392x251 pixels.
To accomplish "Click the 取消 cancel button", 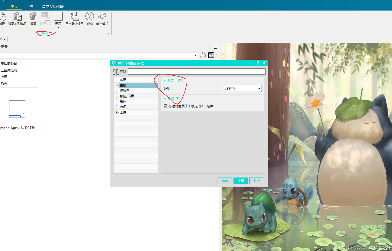I will (x=257, y=181).
